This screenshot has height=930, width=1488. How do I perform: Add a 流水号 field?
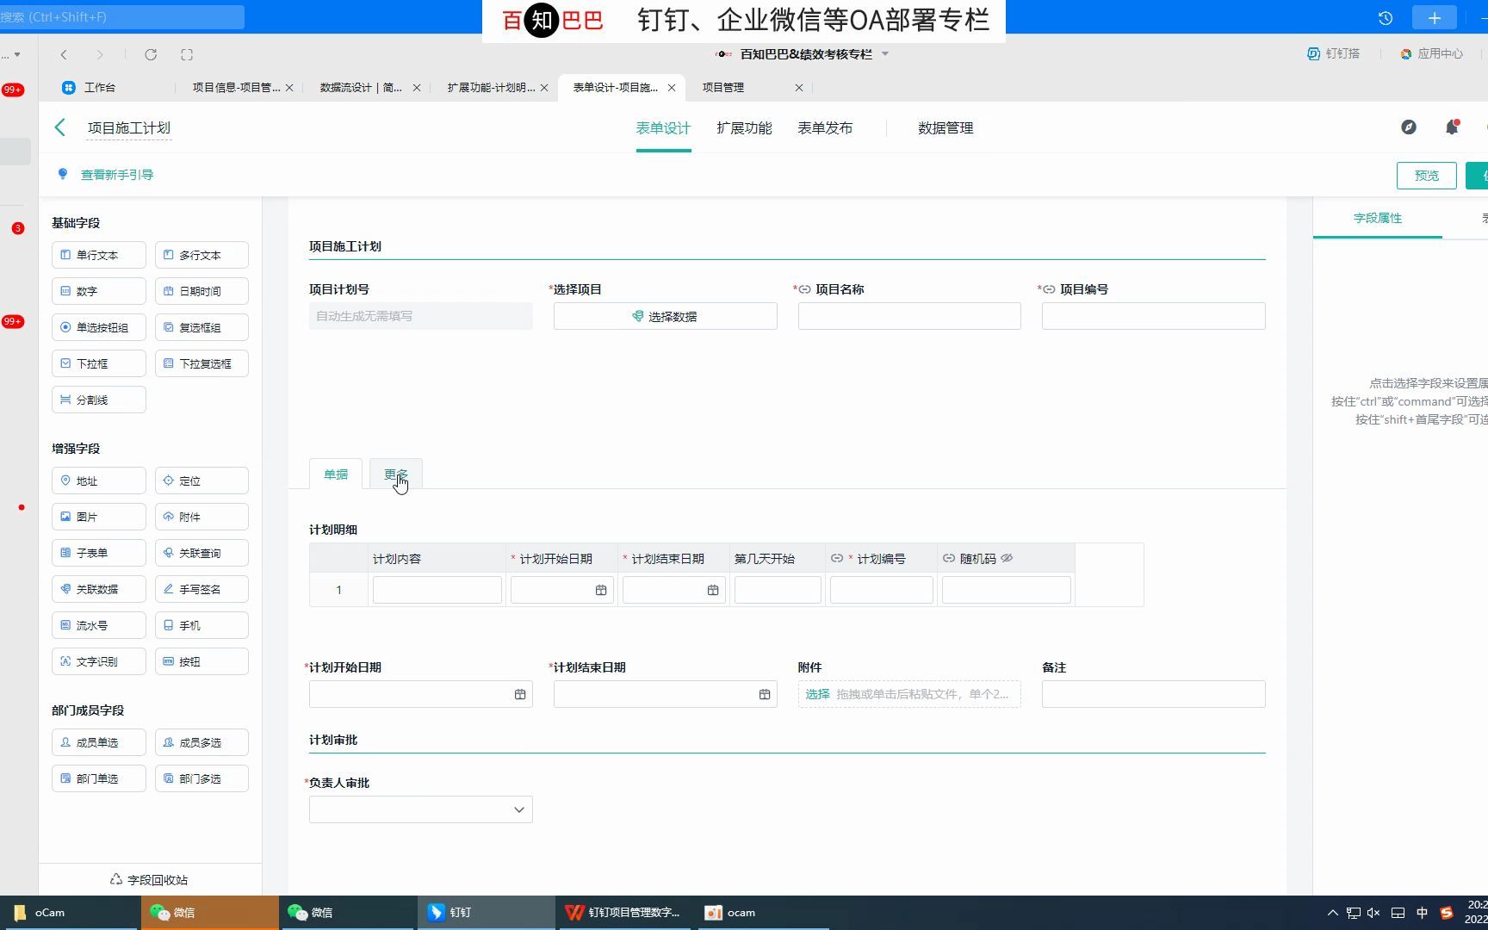(x=99, y=625)
